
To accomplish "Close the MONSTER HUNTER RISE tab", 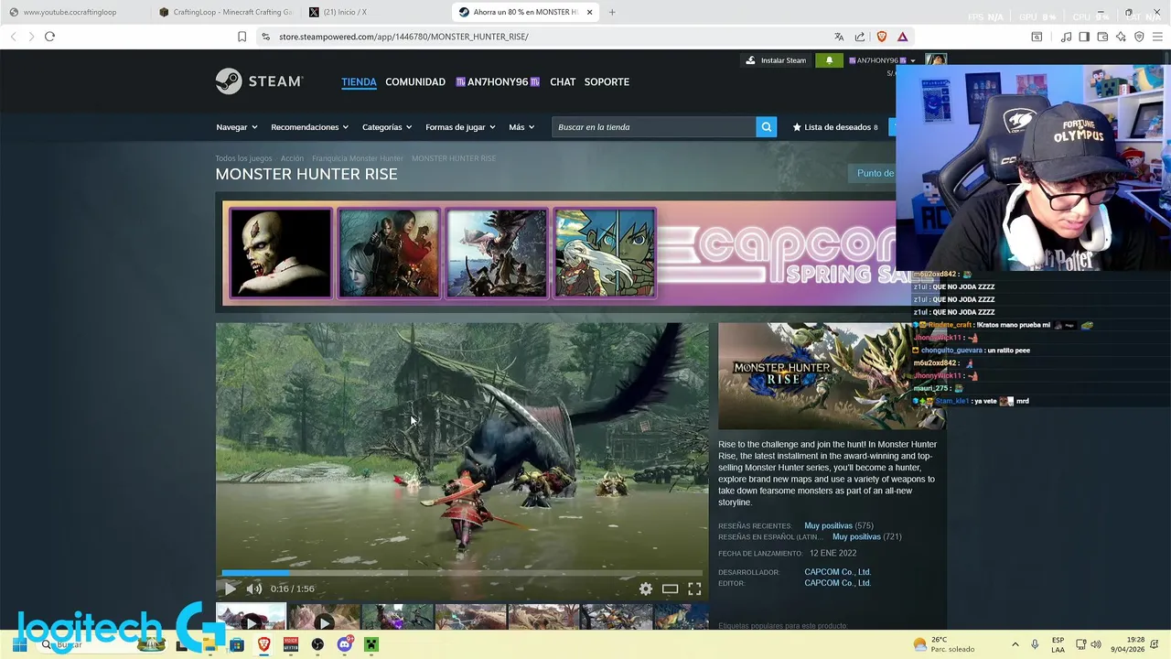I will (x=589, y=12).
